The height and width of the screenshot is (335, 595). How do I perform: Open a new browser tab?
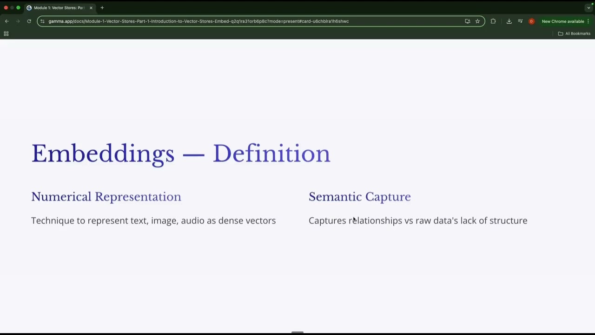pos(102,7)
